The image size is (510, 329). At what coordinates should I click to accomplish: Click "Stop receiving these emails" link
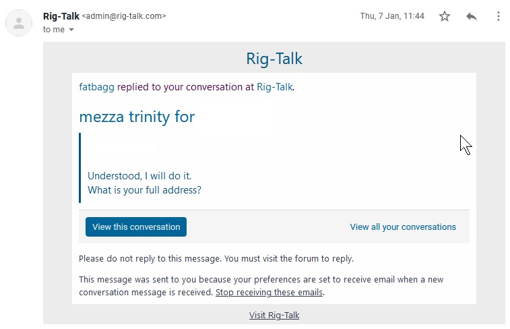(x=269, y=293)
